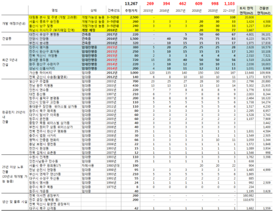
Task: Select the 안양시 안양동 cell
Action: 39,38
